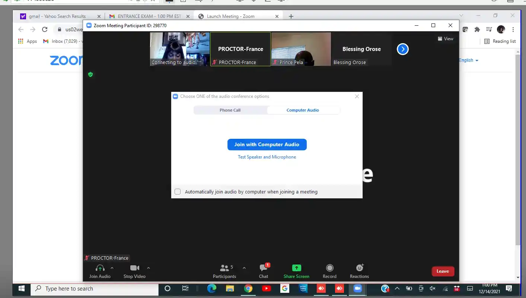Click the Stop Video camera icon

click(134, 268)
